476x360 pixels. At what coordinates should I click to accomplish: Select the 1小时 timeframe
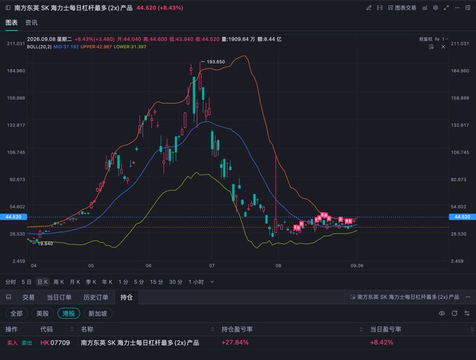coord(196,282)
